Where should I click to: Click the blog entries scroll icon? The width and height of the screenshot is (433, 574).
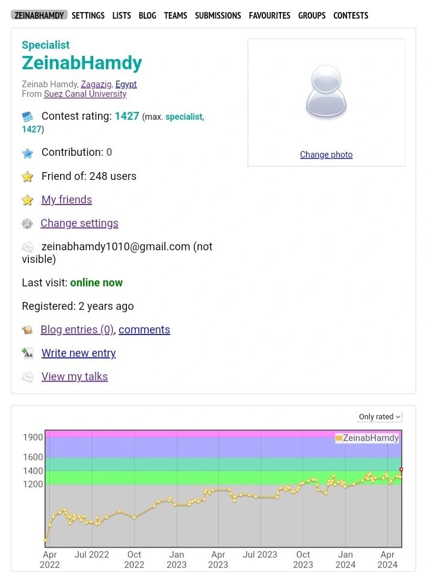pos(27,330)
